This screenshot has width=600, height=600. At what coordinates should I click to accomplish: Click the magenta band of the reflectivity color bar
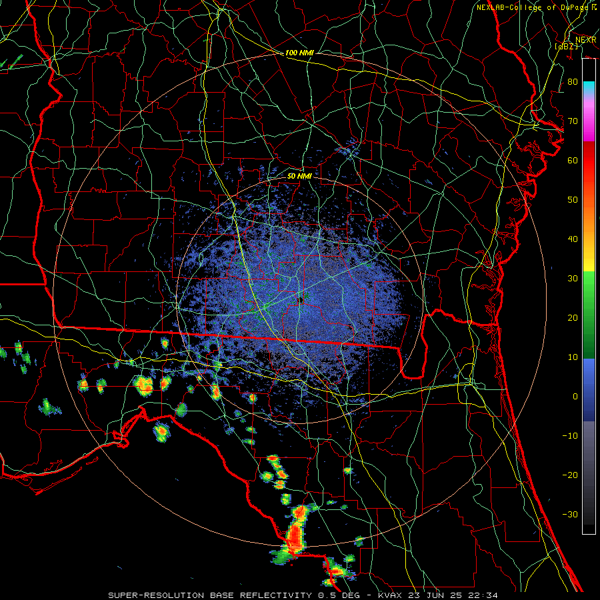click(x=589, y=122)
